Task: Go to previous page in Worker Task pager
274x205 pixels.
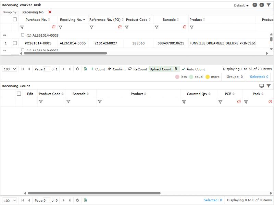Action: pos(29,69)
